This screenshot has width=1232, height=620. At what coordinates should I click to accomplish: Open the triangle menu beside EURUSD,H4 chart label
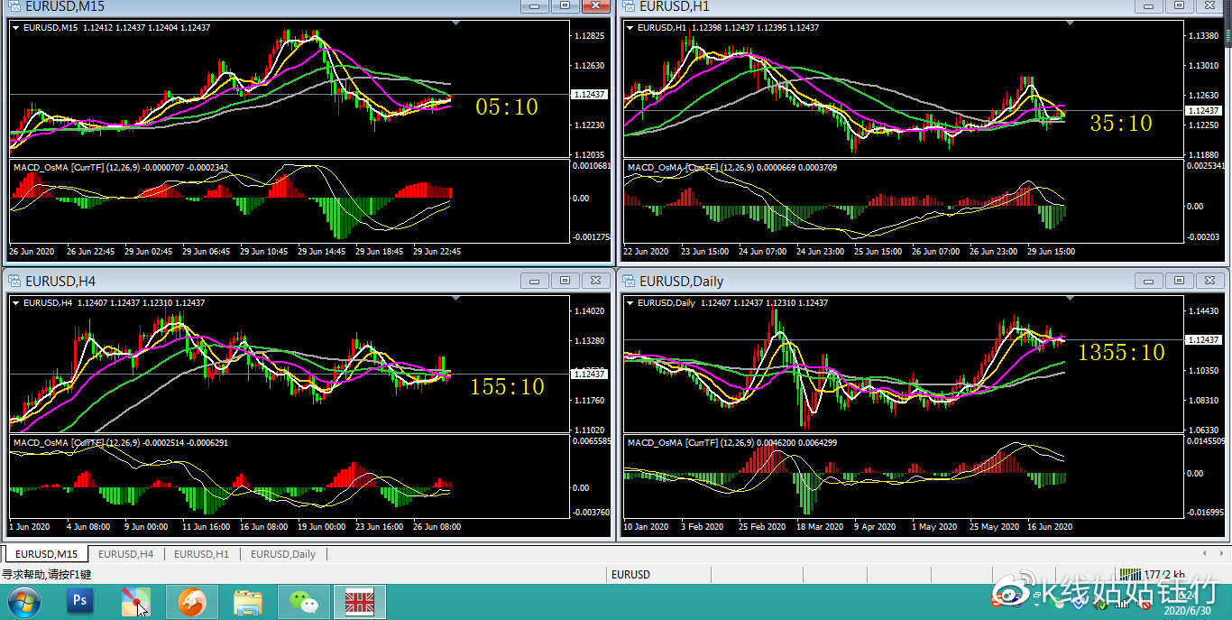click(16, 303)
